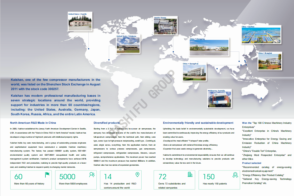Click the bullet "Screw air compressor with national first-class"
This screenshot has height=196, width=294.
click(x=190, y=145)
